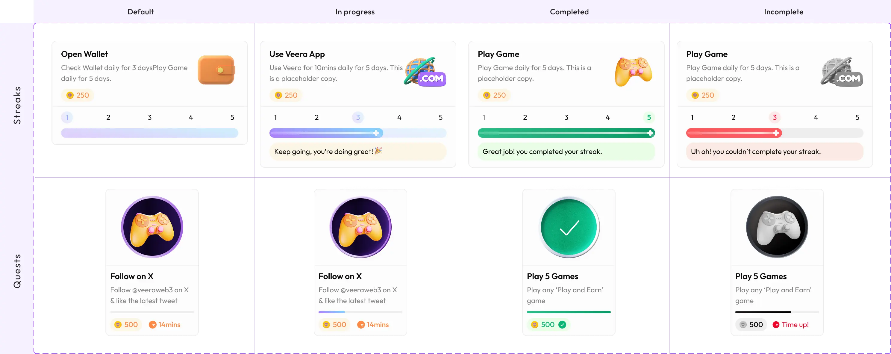The image size is (891, 354).
Task: Click the greyed-out .COM globe icon in Incomplete streak
Action: [x=842, y=71]
